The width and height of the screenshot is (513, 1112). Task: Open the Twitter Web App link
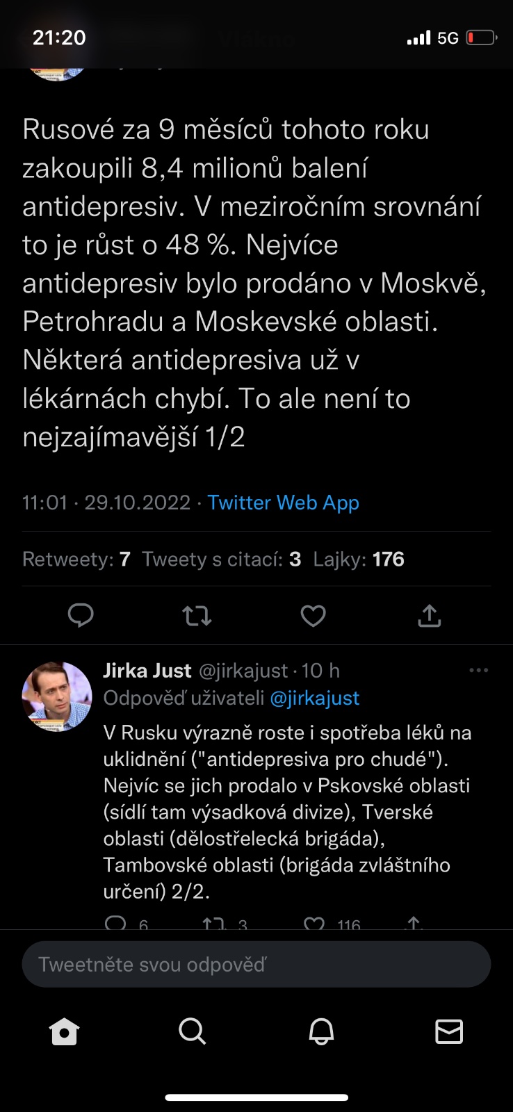coord(283,502)
